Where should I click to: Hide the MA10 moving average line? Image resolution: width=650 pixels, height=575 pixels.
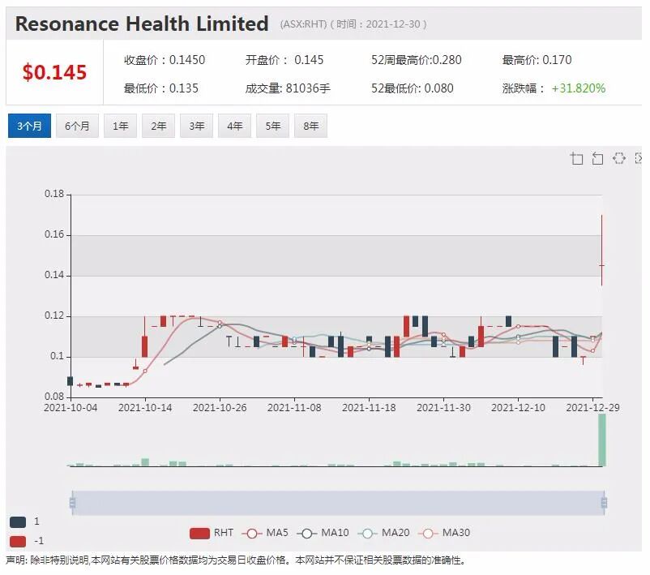click(323, 533)
